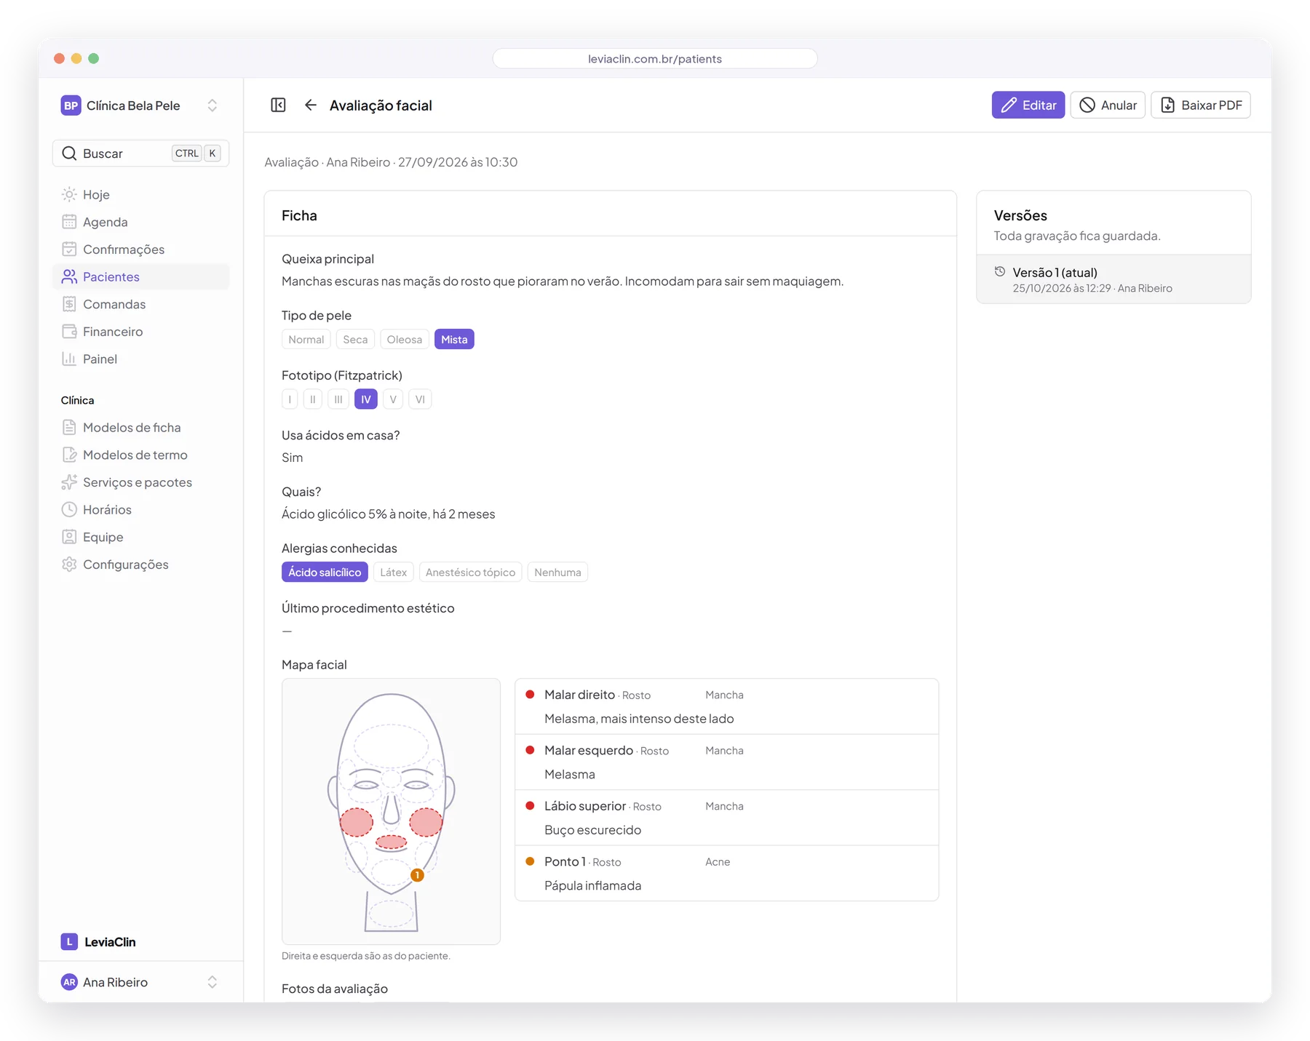Viewport: 1310px width, 1041px height.
Task: Click the orange point 1 marker on face
Action: [x=417, y=875]
